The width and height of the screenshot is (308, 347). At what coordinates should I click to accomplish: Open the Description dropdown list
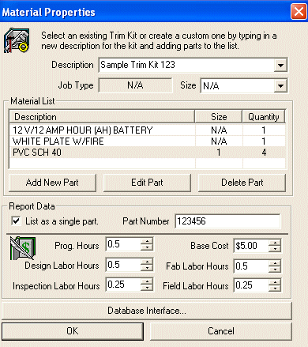pos(280,65)
